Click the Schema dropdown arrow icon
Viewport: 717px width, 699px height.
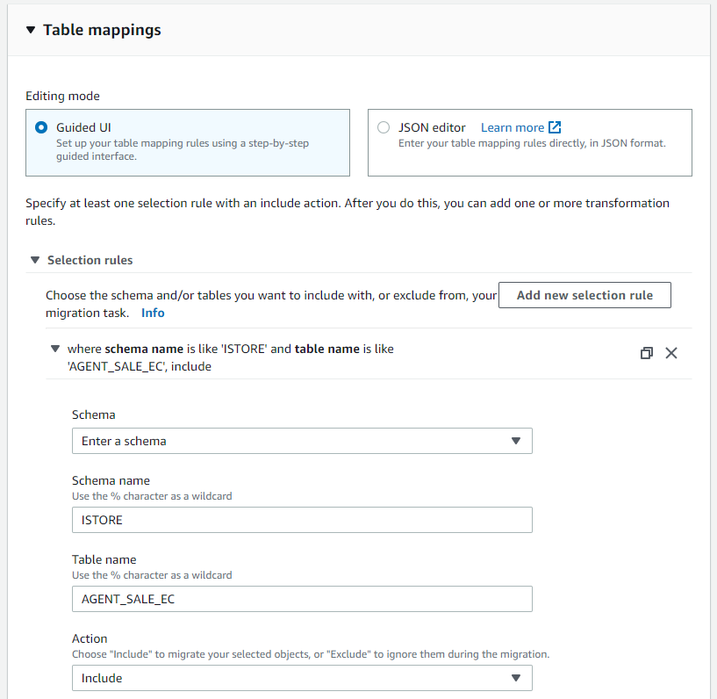516,441
